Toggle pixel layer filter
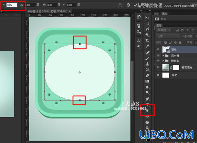 click(x=177, y=30)
